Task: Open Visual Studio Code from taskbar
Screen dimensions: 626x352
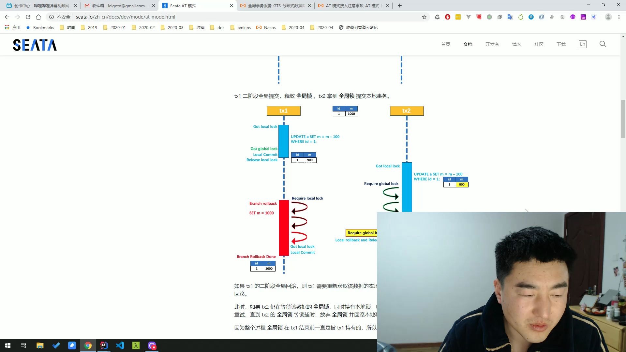Action: pyautogui.click(x=120, y=345)
